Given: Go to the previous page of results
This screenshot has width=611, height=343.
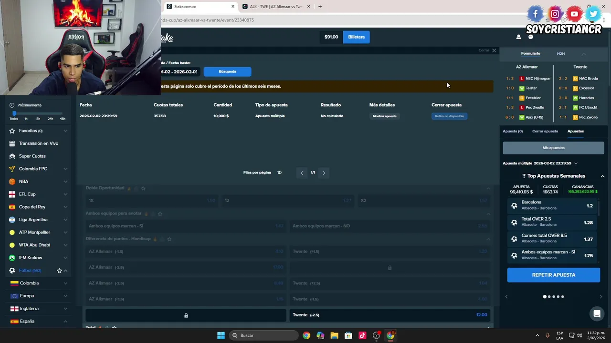Looking at the screenshot, I should tap(302, 173).
